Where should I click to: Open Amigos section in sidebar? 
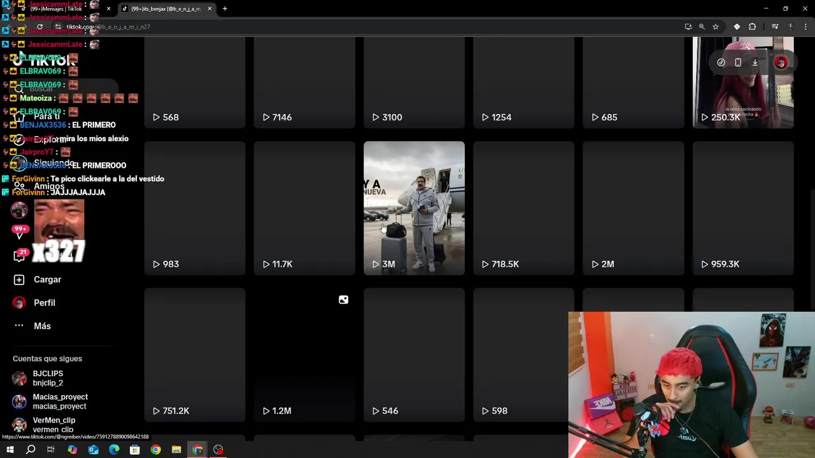pos(48,186)
